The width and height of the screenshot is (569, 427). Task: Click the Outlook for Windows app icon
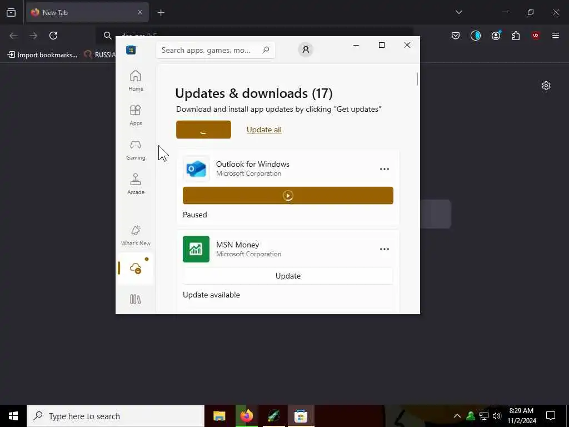[x=196, y=169]
